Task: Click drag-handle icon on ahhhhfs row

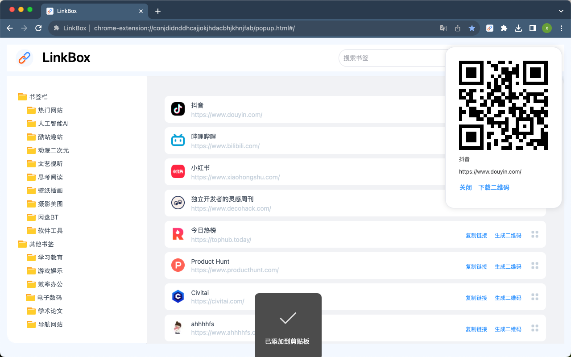Action: [x=535, y=328]
